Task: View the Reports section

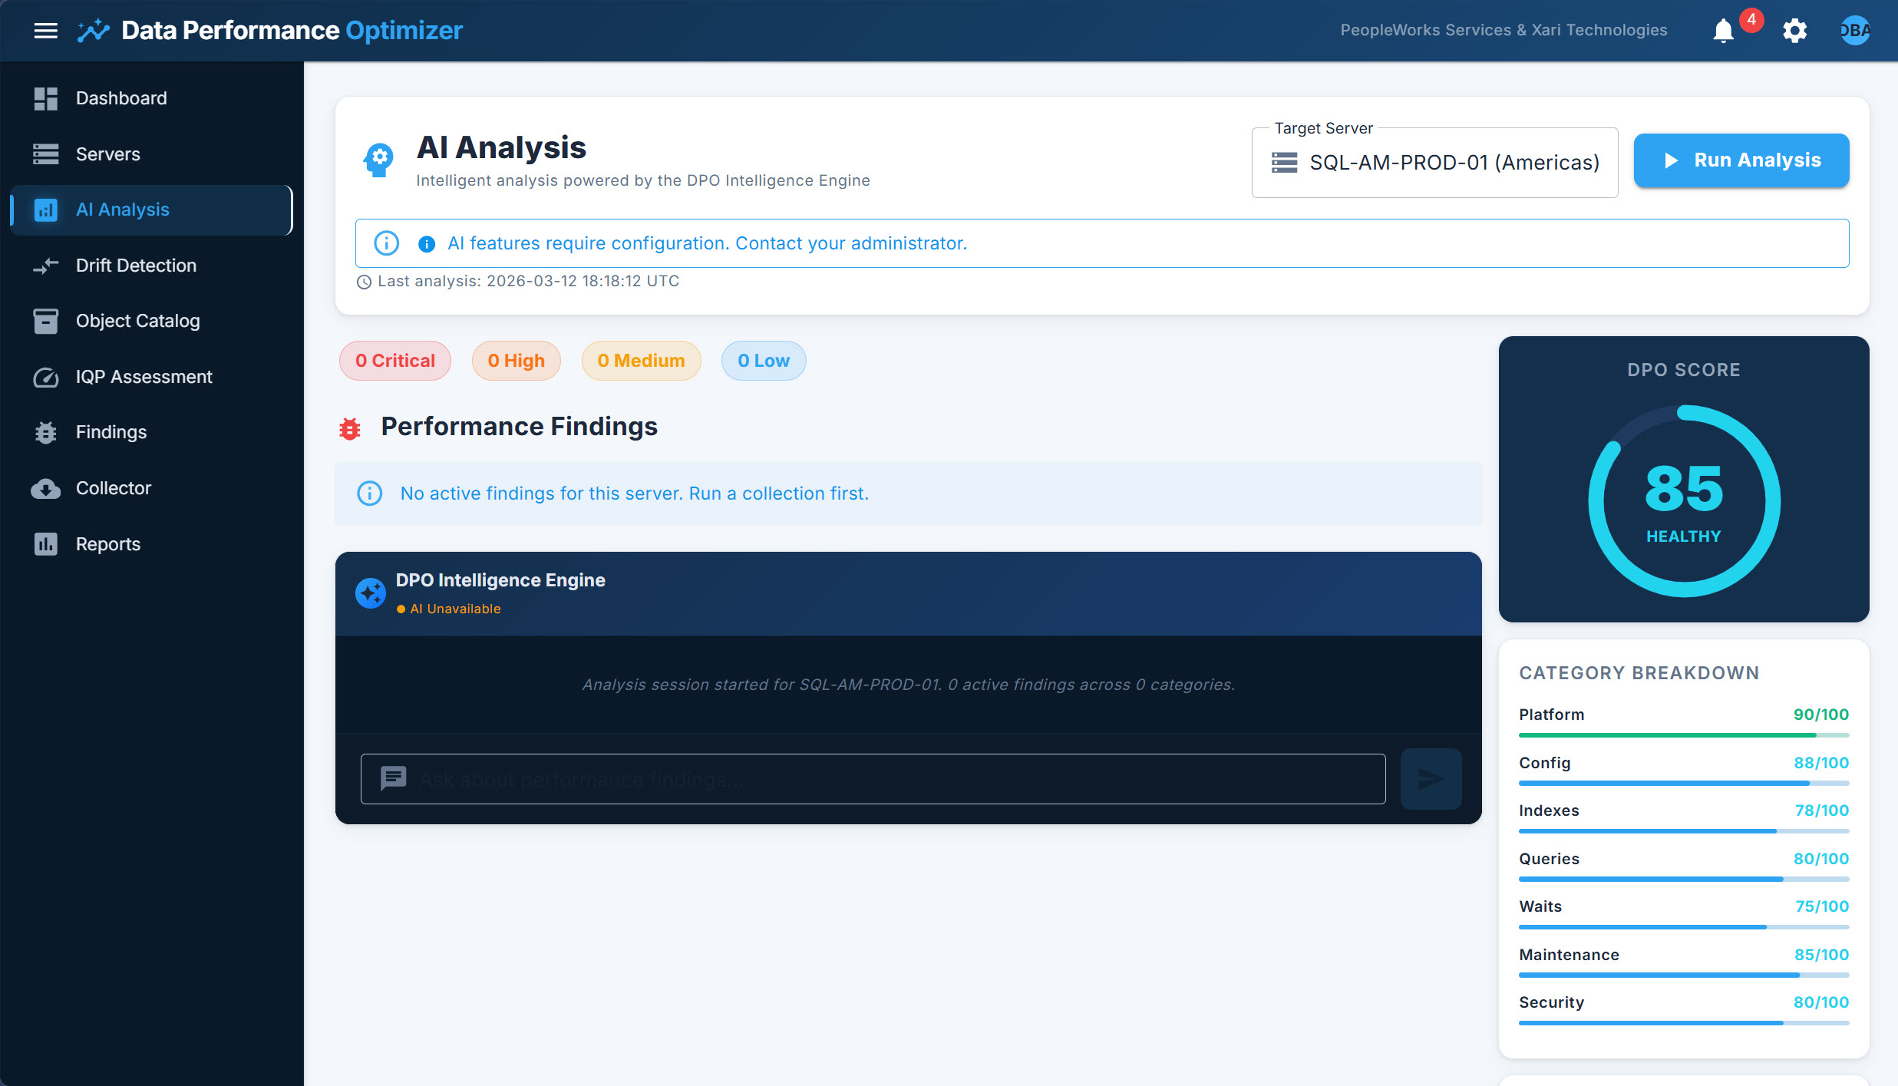Action: [x=107, y=543]
